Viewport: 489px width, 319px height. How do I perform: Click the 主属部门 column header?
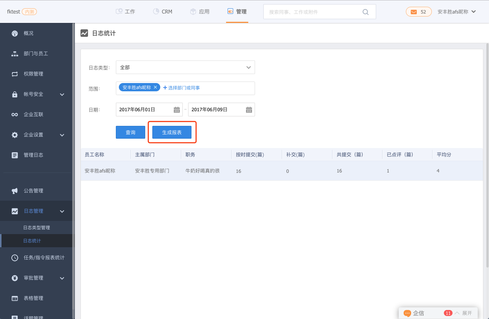[145, 155]
